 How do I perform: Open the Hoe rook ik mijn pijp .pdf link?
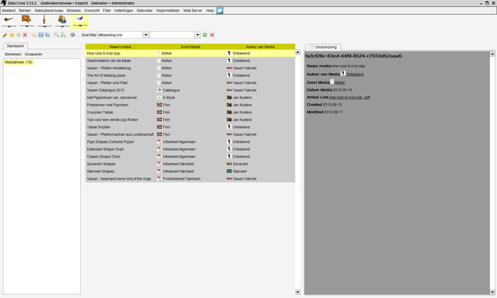[x=349, y=97]
